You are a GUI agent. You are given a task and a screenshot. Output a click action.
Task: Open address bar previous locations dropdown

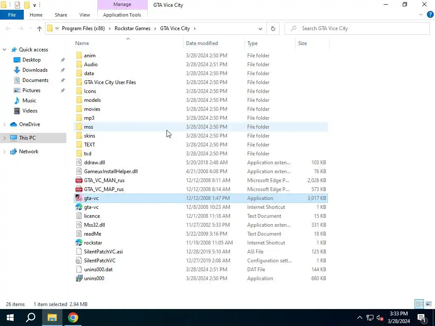pyautogui.click(x=260, y=28)
